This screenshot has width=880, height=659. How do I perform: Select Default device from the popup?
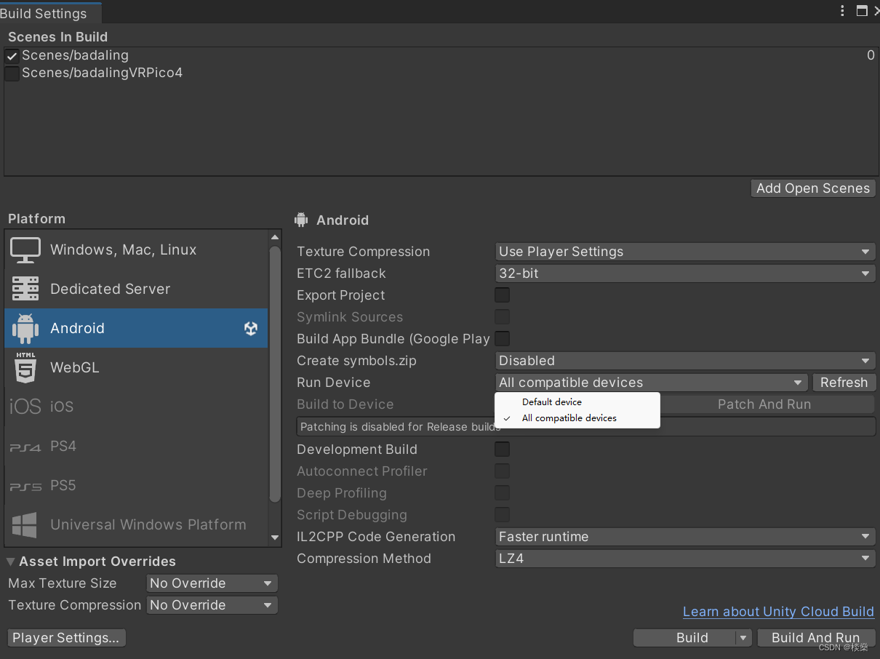click(577, 402)
